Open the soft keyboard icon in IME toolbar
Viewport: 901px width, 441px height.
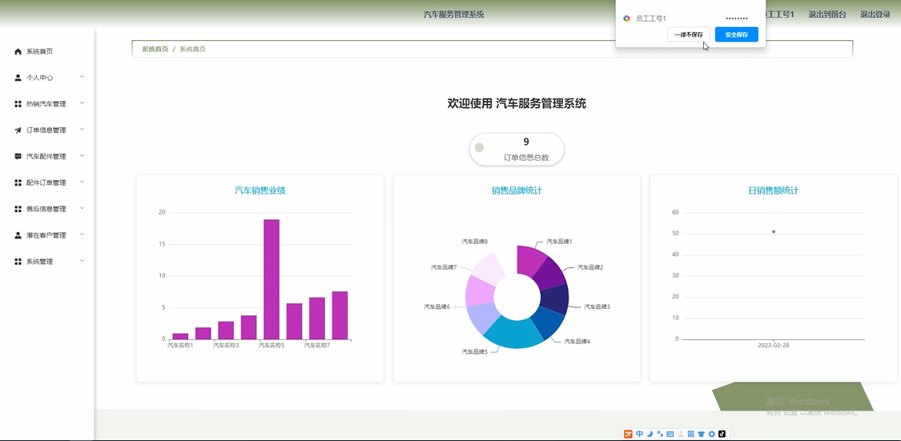tap(670, 434)
